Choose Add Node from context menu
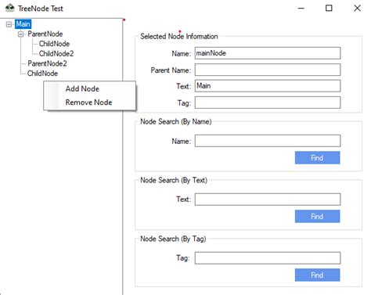 pos(82,88)
